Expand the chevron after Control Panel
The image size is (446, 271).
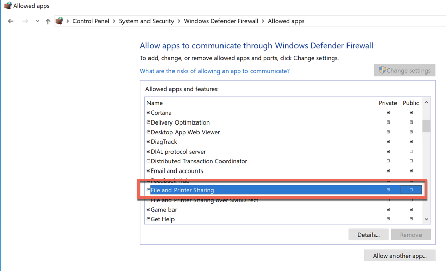(x=114, y=21)
